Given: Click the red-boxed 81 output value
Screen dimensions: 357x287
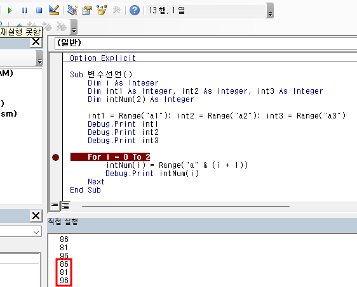Looking at the screenshot, I should (64, 272).
